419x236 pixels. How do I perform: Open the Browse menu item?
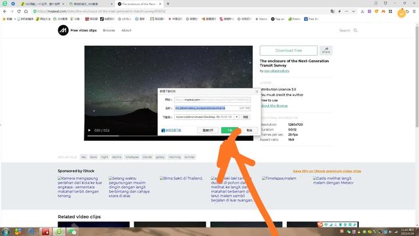(109, 30)
